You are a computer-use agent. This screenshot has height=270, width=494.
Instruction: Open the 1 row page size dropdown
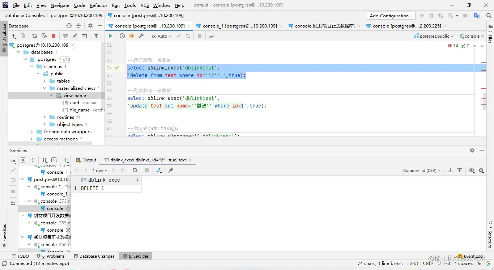pos(100,170)
